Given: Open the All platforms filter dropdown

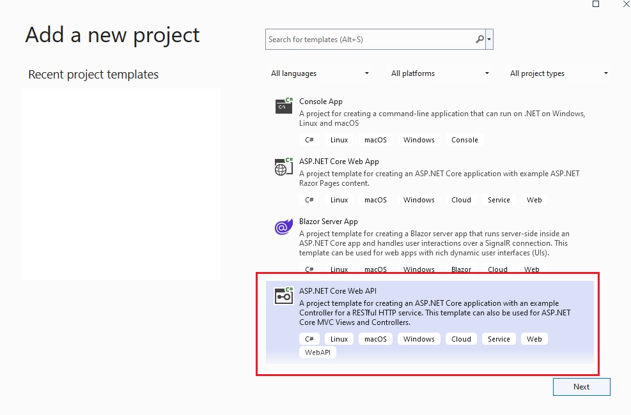Looking at the screenshot, I should click(x=440, y=73).
